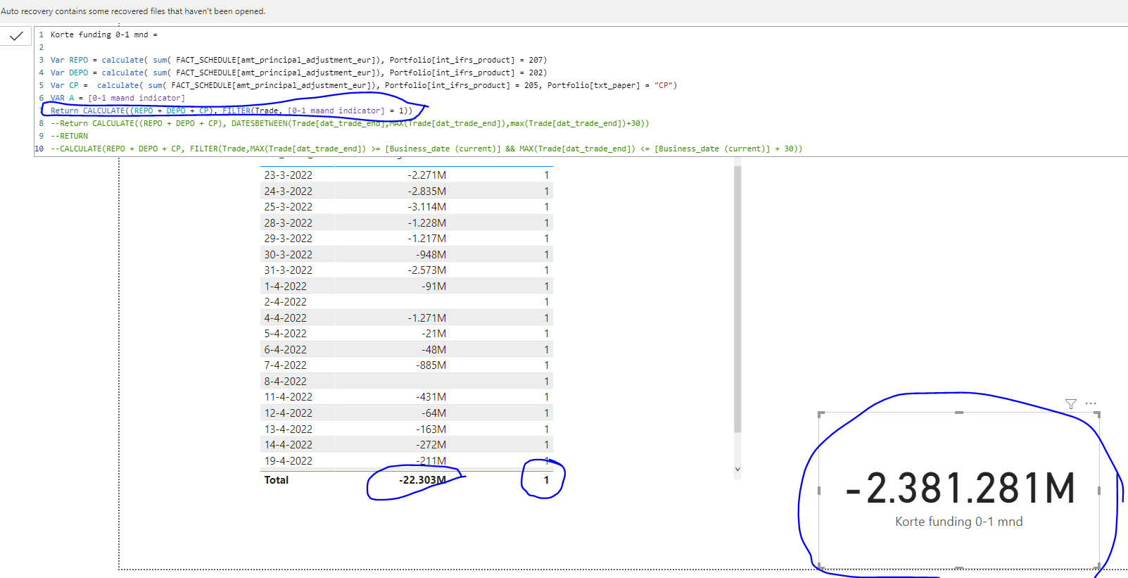
Task: Select the 2-4-2022 date cell
Action: click(x=286, y=302)
